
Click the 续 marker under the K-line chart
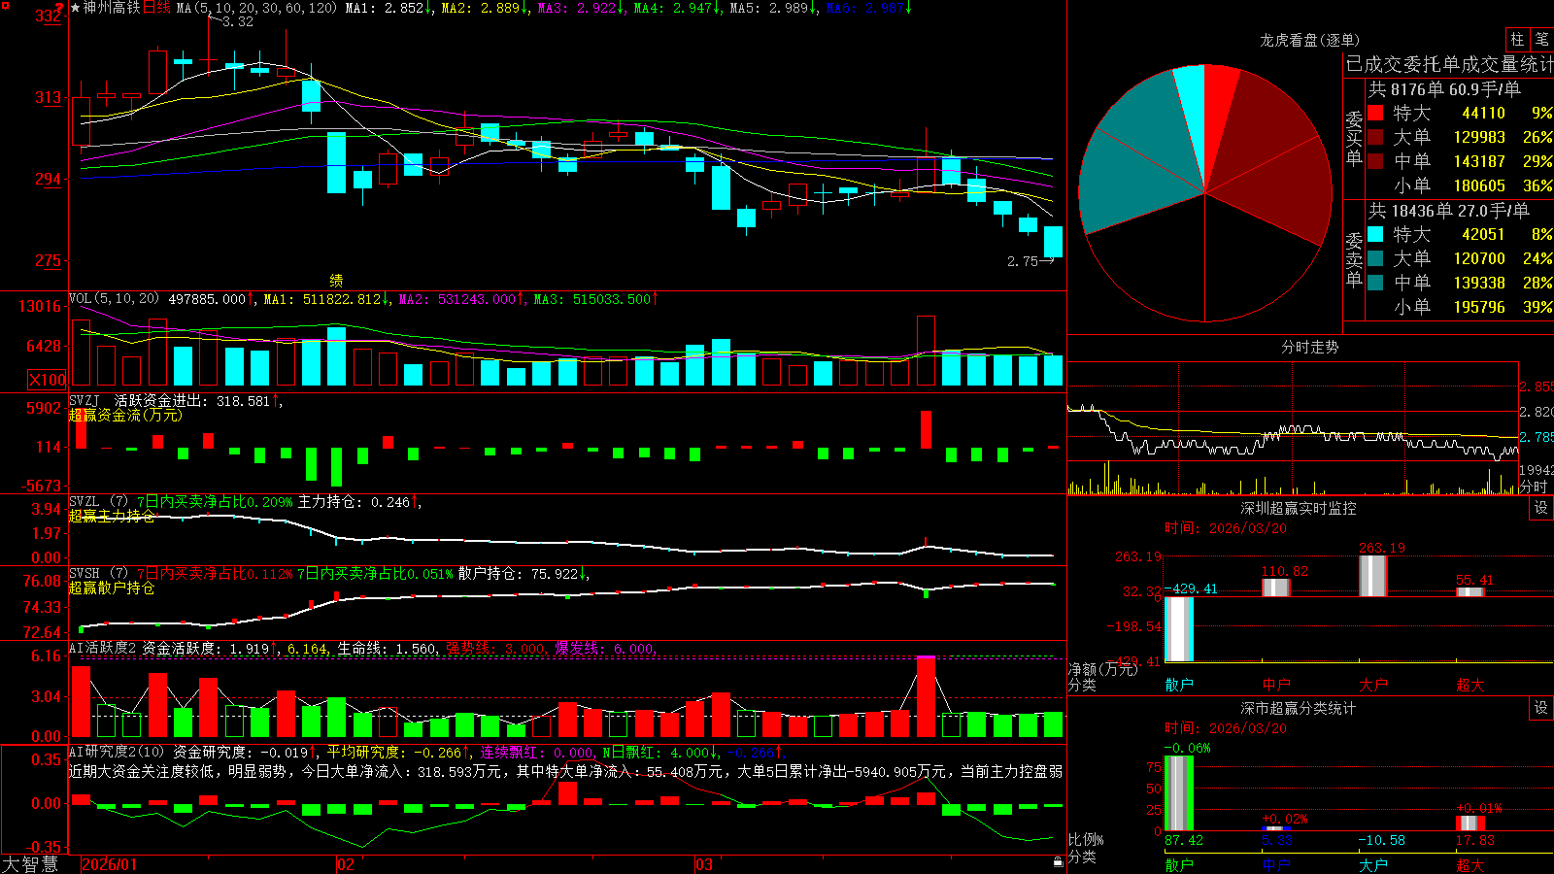pos(336,281)
